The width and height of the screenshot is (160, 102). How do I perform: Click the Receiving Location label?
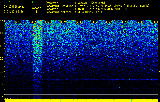coord(59,6)
